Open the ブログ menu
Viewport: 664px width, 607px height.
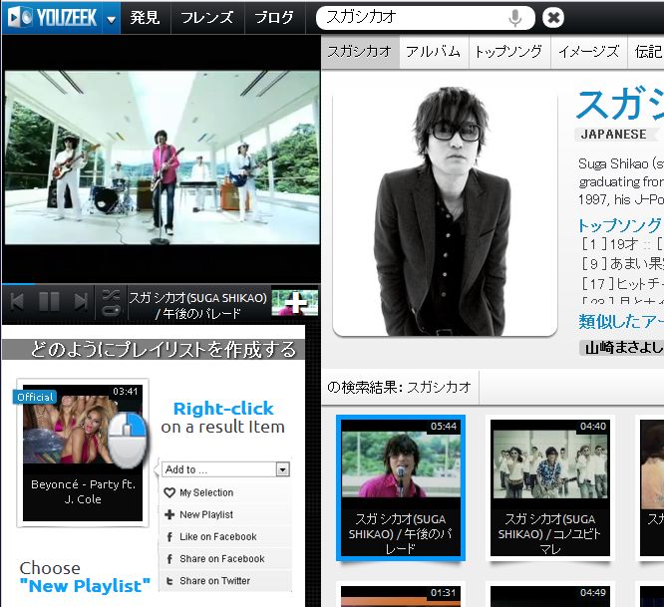pos(274,18)
